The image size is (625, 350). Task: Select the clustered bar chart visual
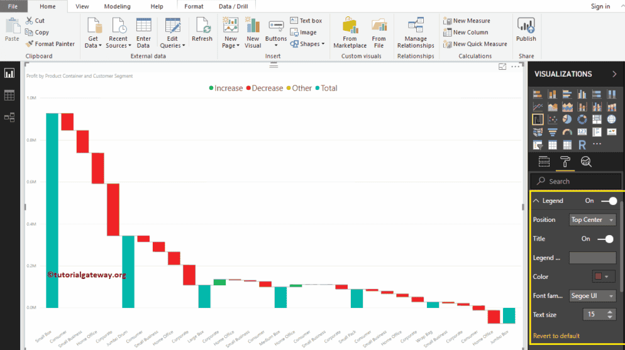(x=567, y=94)
